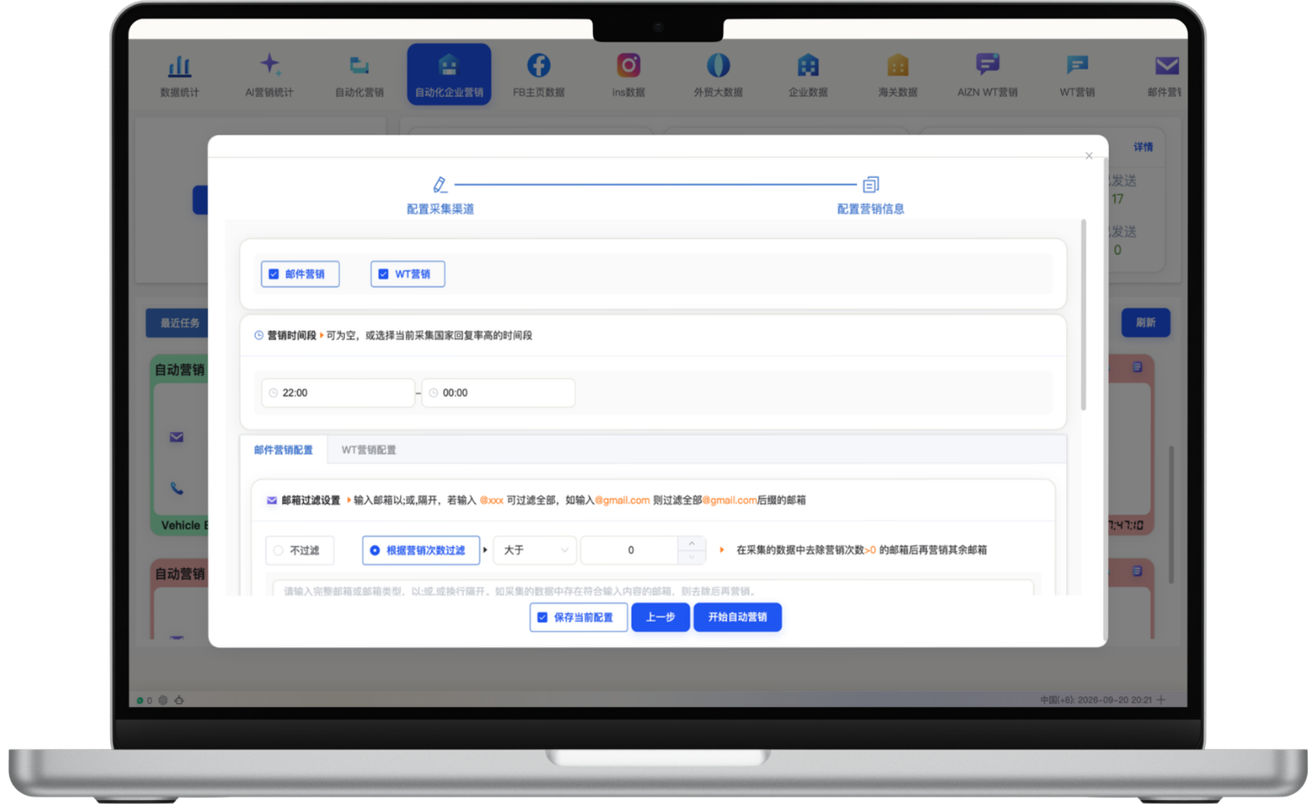The image size is (1316, 804).
Task: Click plus icon in bottom status bar
Action: tap(1161, 700)
